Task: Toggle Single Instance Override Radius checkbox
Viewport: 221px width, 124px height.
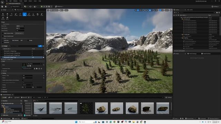Action: point(23,80)
